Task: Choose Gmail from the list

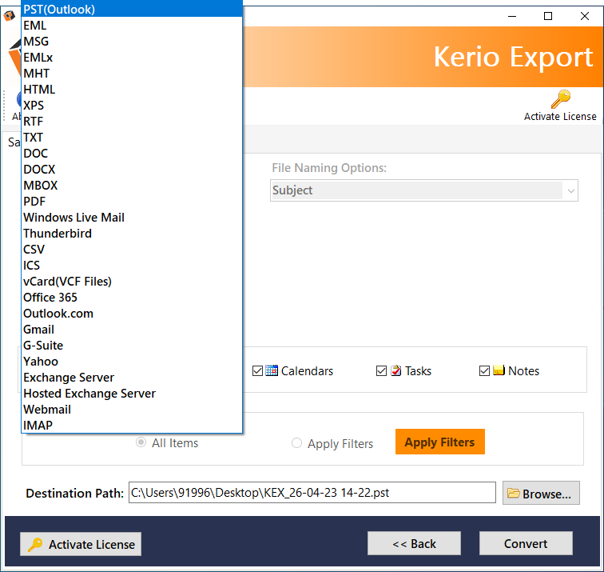Action: (x=132, y=330)
